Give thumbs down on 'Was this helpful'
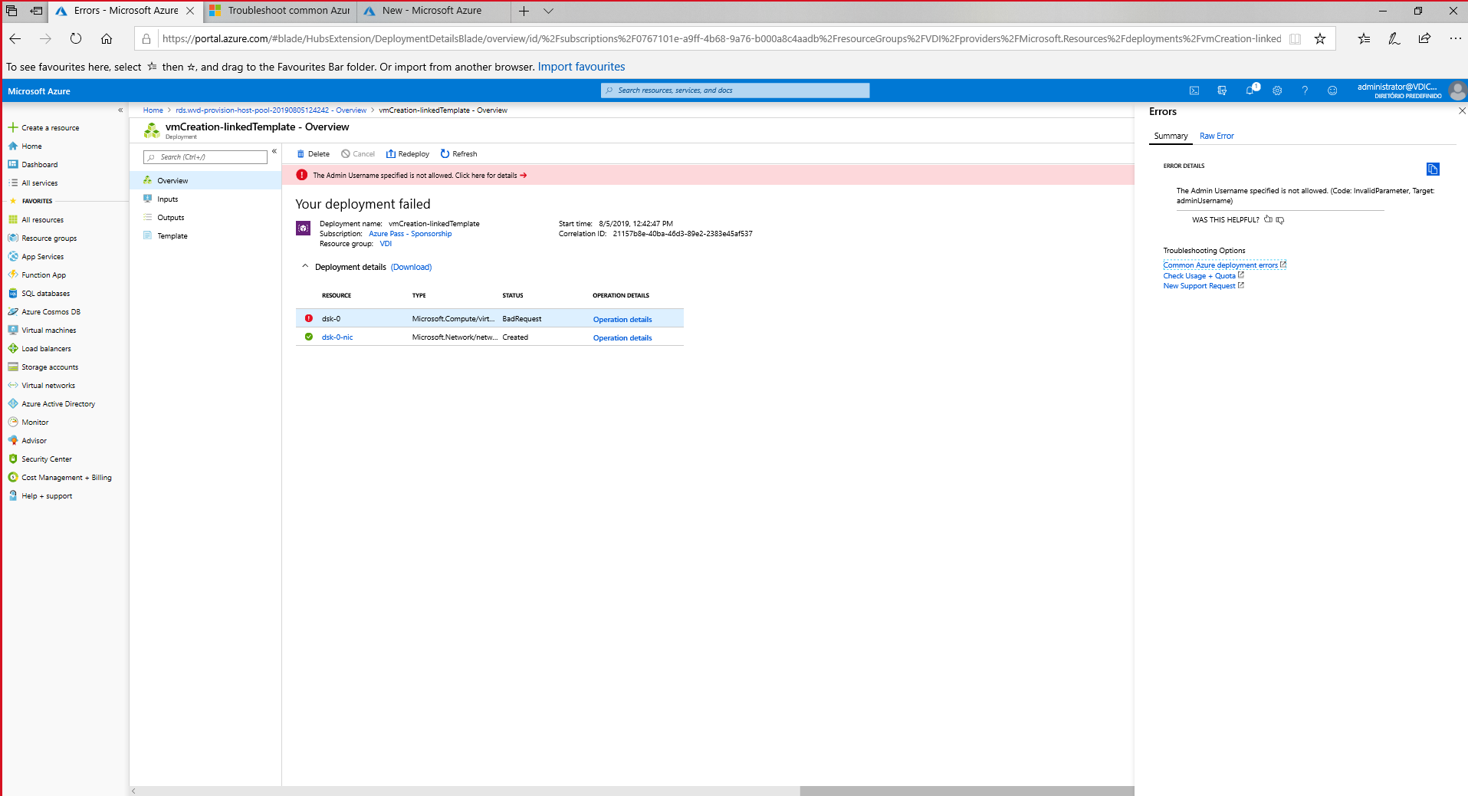Viewport: 1468px width, 796px height. 1279,220
